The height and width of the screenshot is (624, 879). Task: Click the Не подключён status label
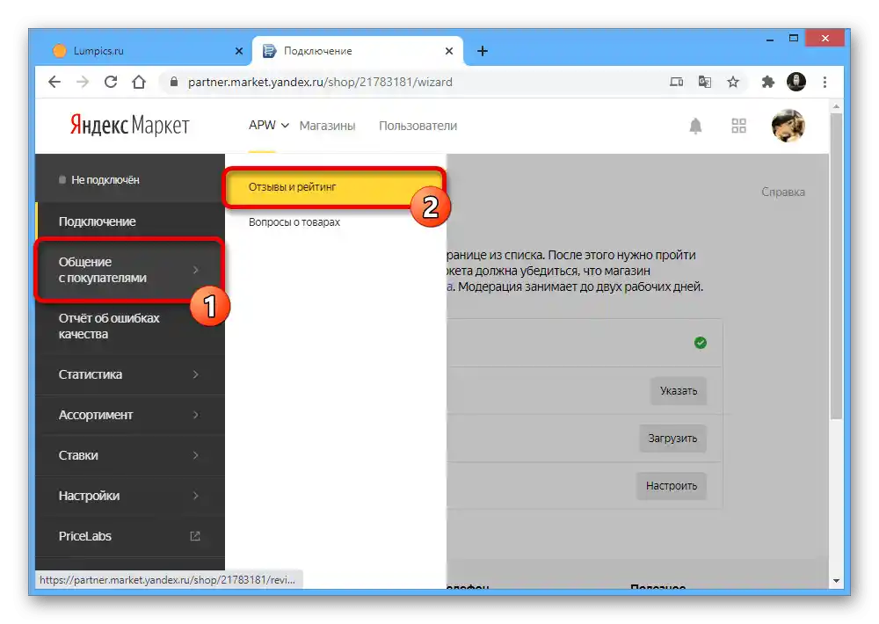105,180
